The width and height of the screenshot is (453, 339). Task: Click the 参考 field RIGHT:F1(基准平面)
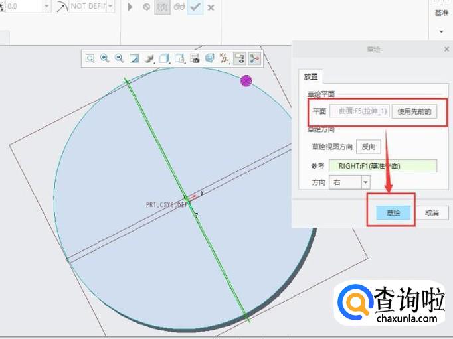383,166
